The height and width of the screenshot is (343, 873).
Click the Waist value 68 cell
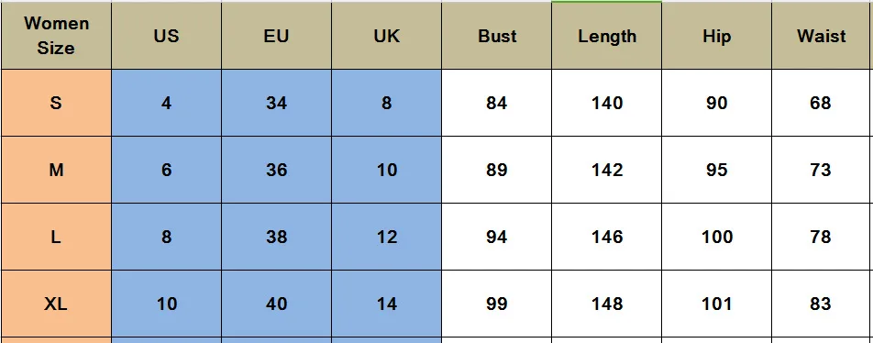pyautogui.click(x=822, y=103)
